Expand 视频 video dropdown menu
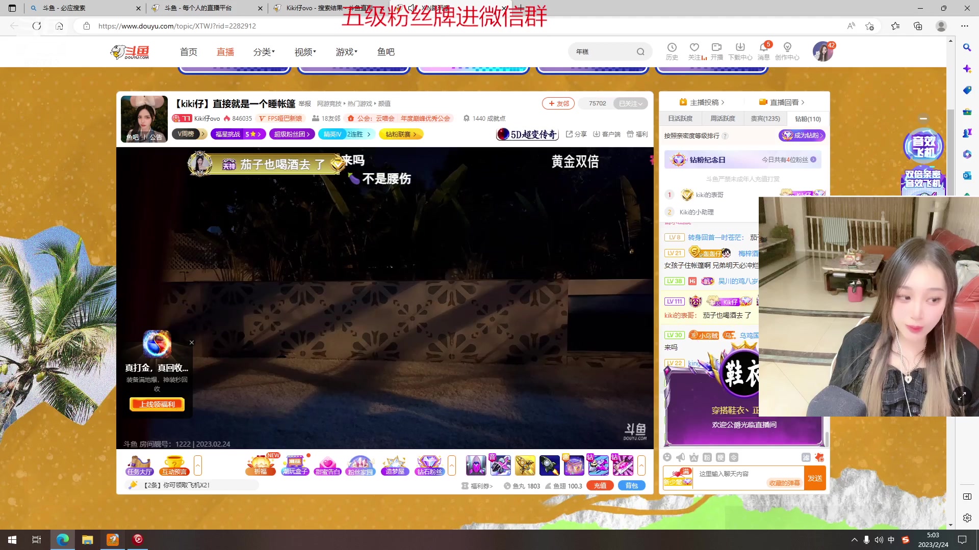Viewport: 979px width, 550px height. [305, 52]
